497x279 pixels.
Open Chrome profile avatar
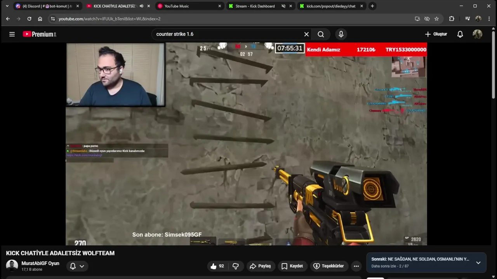point(478,19)
